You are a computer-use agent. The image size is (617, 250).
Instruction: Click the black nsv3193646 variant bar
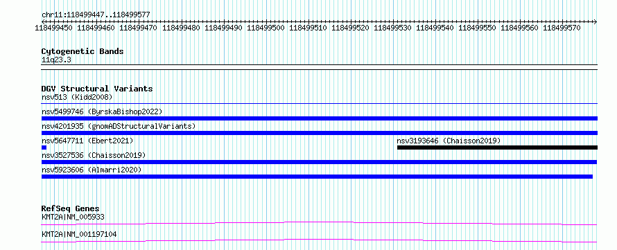point(497,148)
